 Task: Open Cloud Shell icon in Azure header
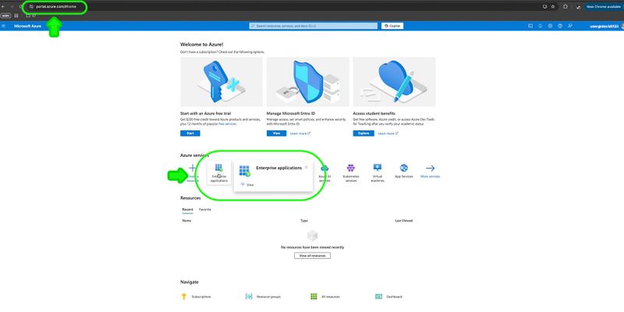[x=530, y=26]
